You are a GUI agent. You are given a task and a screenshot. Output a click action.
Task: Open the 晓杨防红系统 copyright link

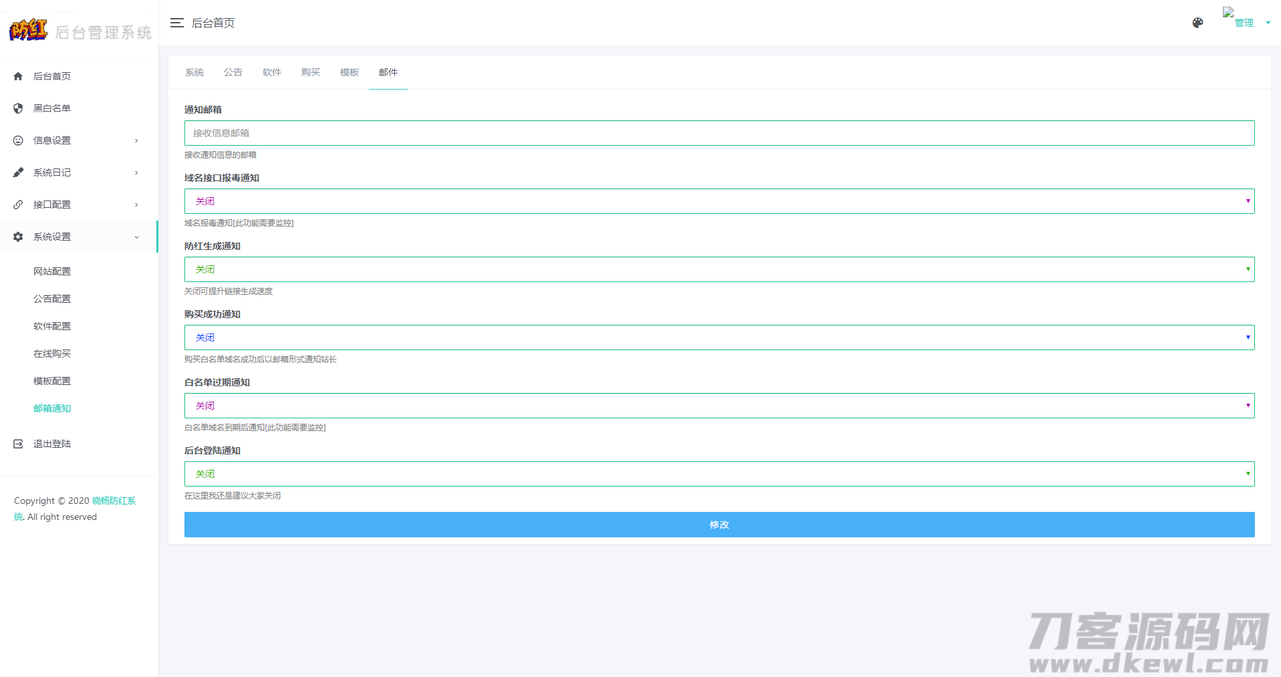113,501
